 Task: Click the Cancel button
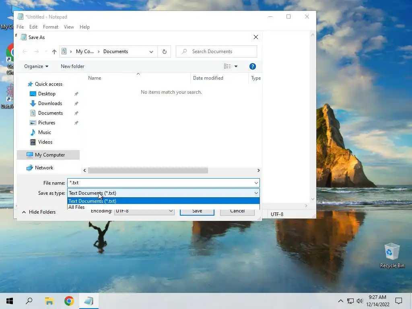tap(237, 211)
